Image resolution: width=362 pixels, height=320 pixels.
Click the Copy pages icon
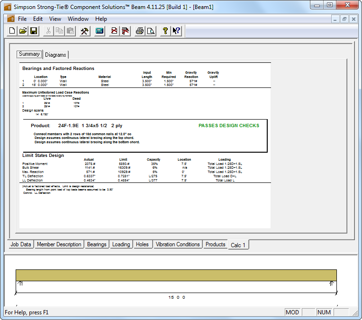[59, 31]
